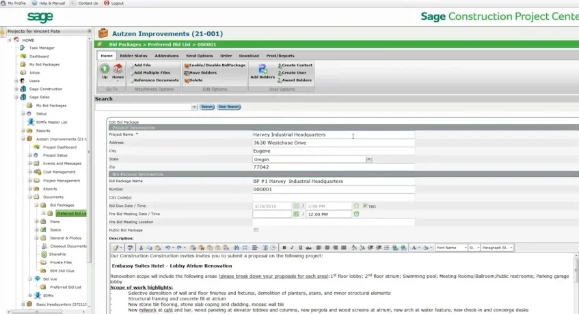Click the redo arrow in editor toolbar

(x=179, y=248)
